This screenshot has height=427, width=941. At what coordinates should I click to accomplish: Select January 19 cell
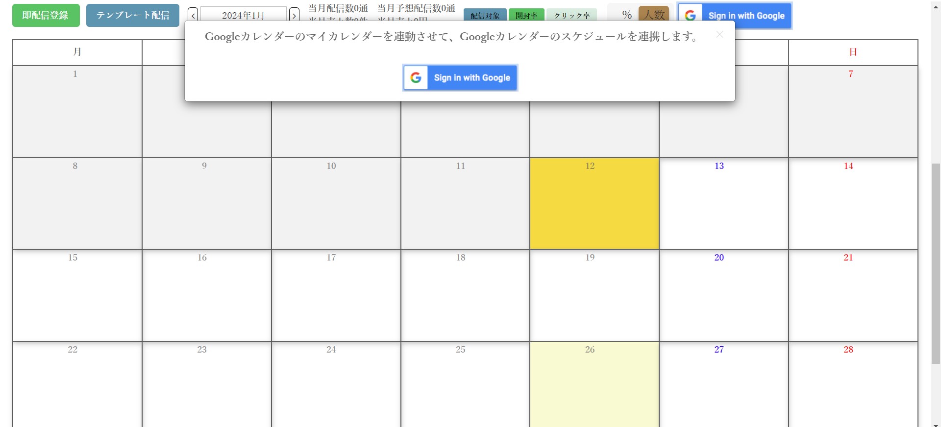[x=594, y=295]
